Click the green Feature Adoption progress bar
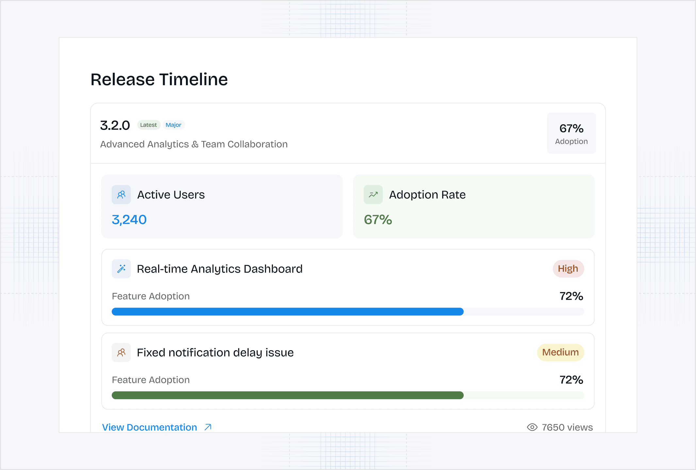The height and width of the screenshot is (470, 696). 288,395
